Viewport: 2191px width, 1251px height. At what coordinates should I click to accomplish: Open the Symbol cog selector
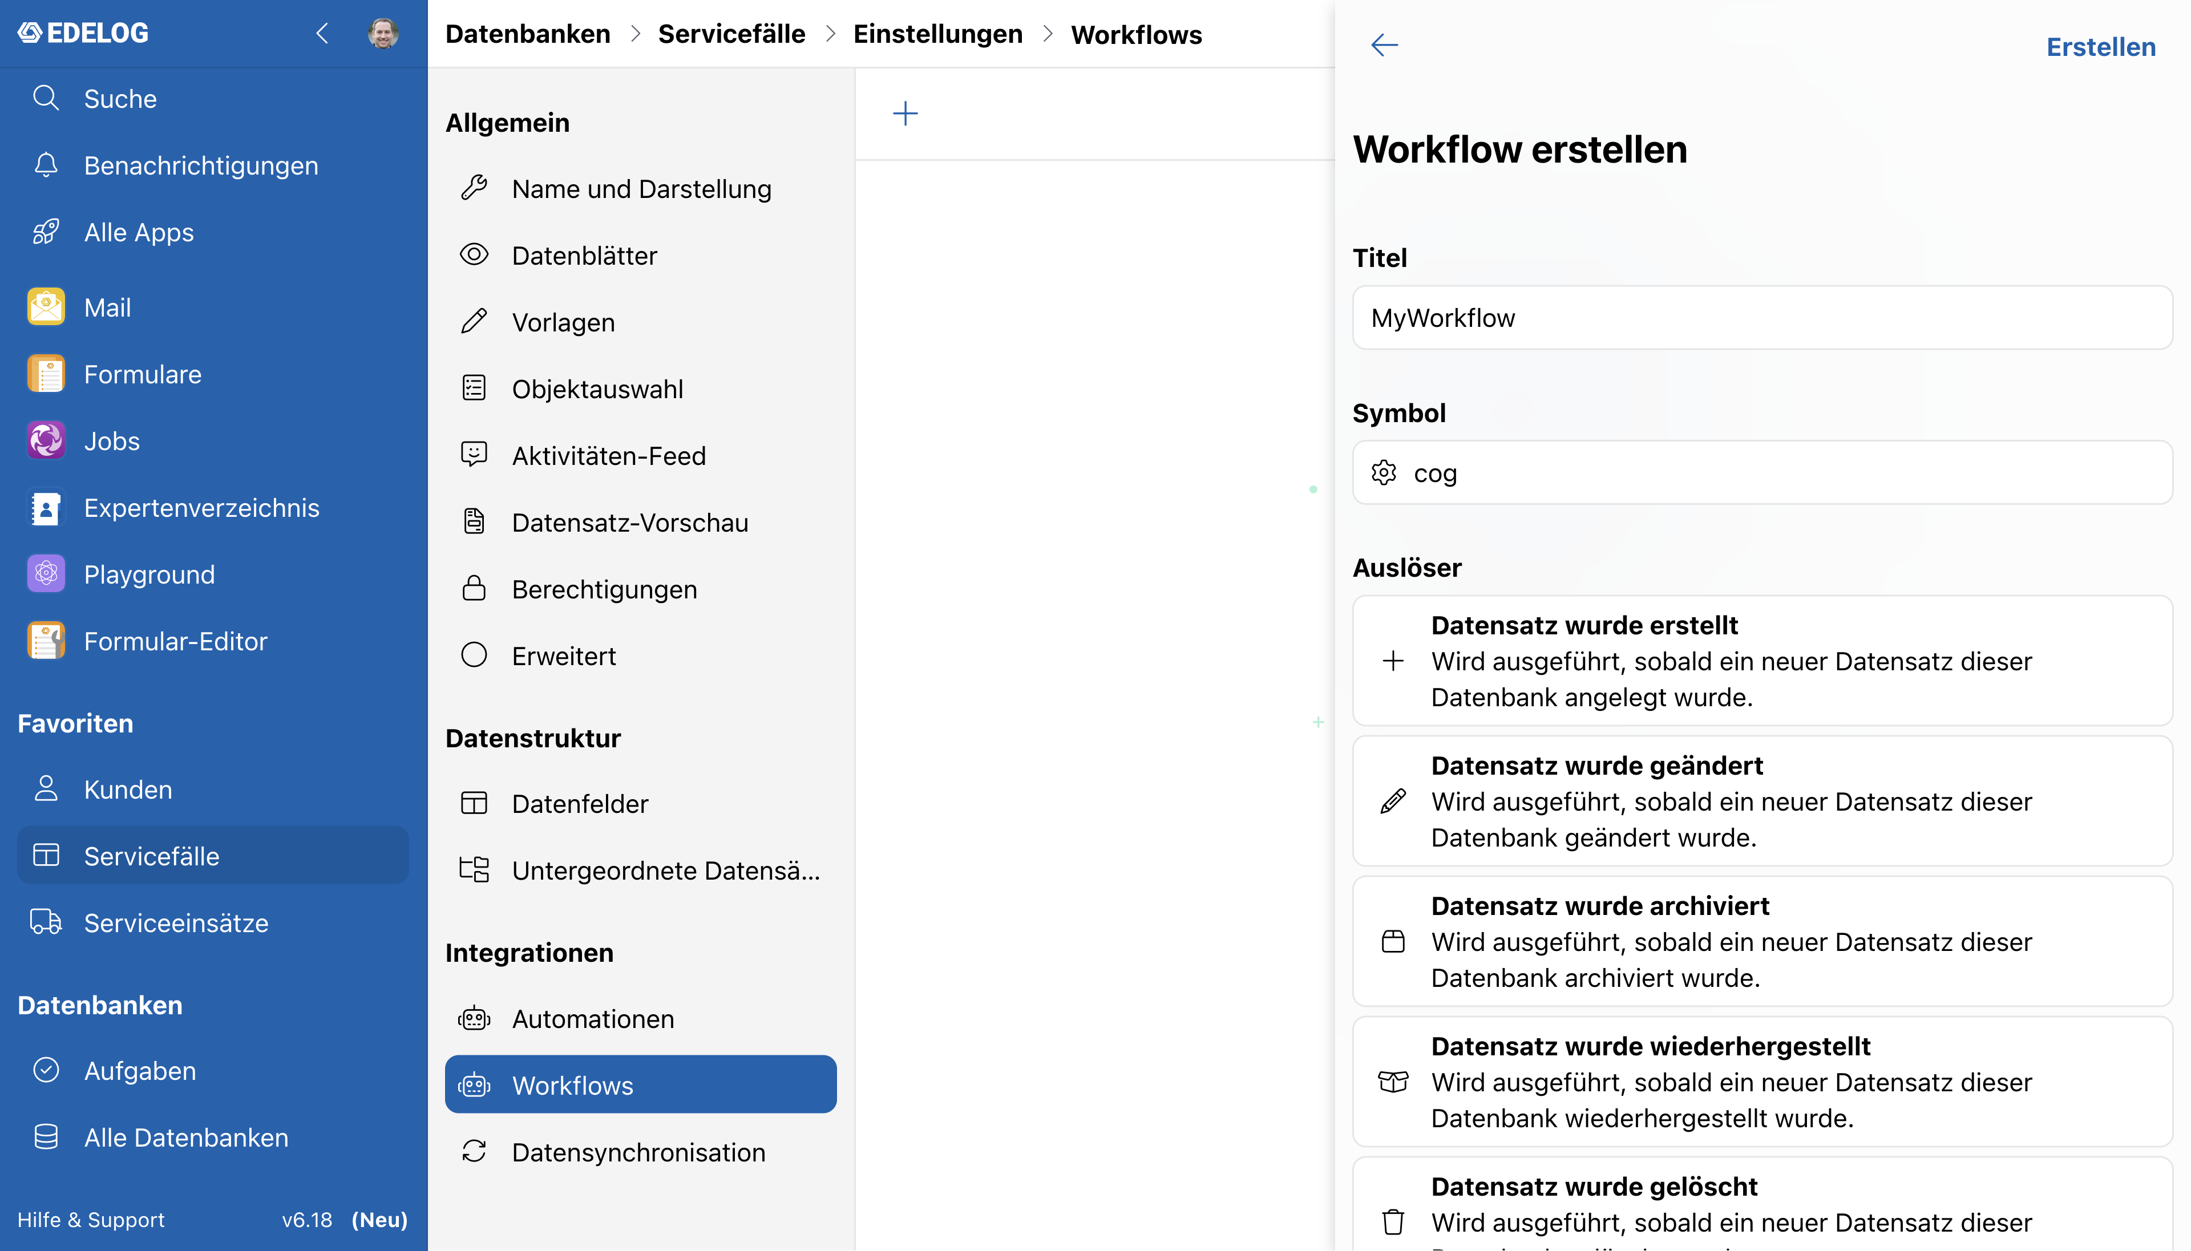pos(1762,472)
